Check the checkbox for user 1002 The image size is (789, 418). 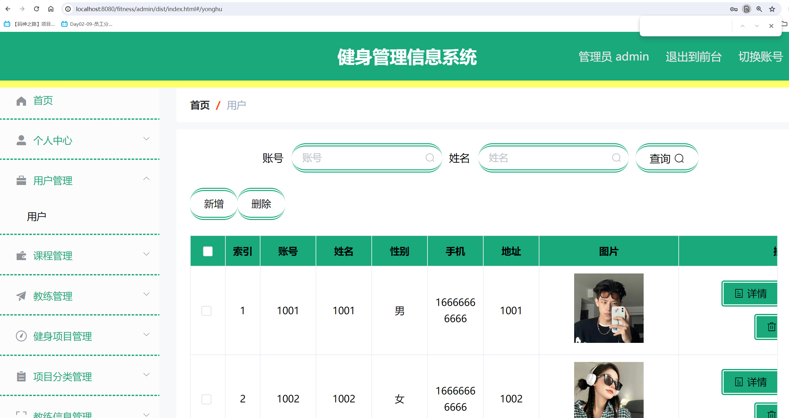point(206,399)
